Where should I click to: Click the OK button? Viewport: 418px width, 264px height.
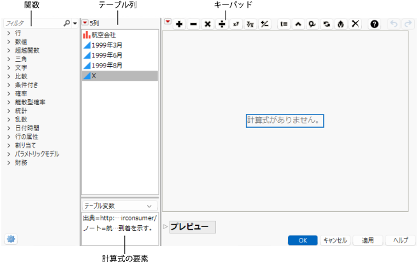tap(303, 240)
